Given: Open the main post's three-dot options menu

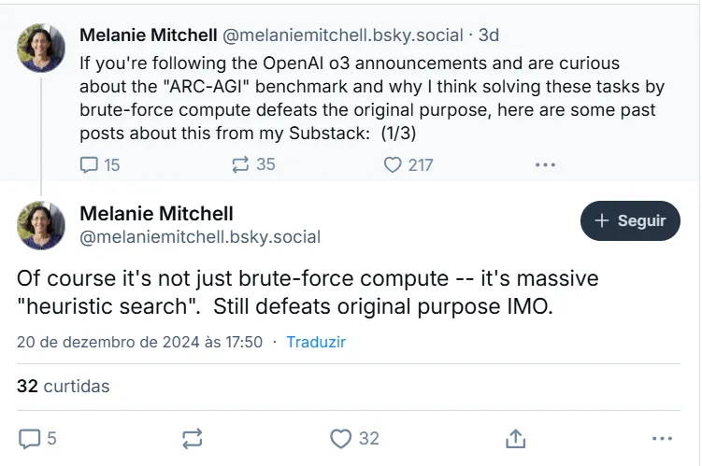Looking at the screenshot, I should (x=661, y=438).
